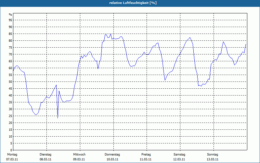Screen dimensions: 260x163
Task: Click the sharp humidity dip on Dienstag
Action: (x=58, y=118)
